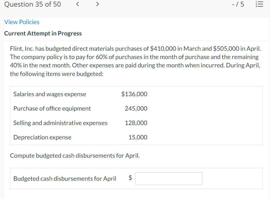The height and width of the screenshot is (199, 270).
Task: Go to the previous question arrow
Action: point(78,4)
